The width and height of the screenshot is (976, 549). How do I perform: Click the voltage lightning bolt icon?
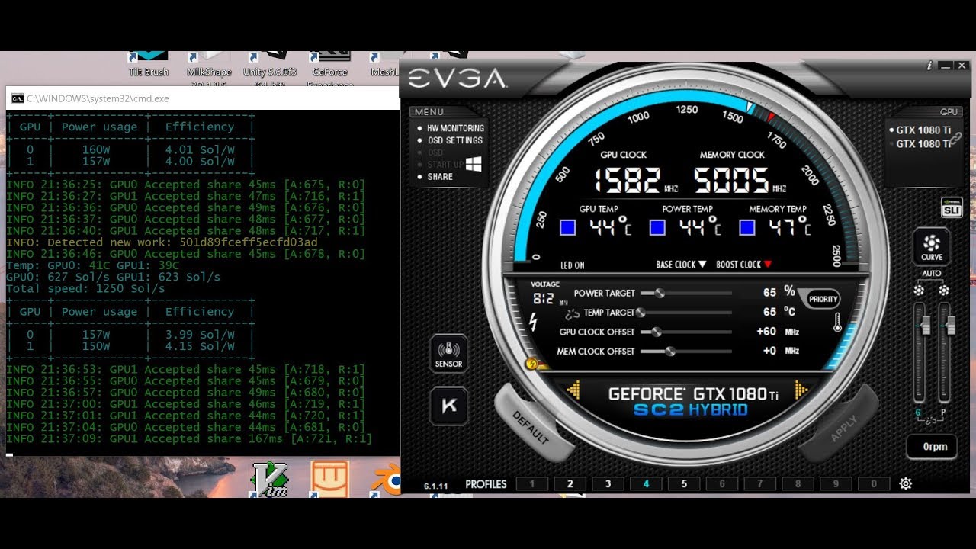click(x=532, y=323)
